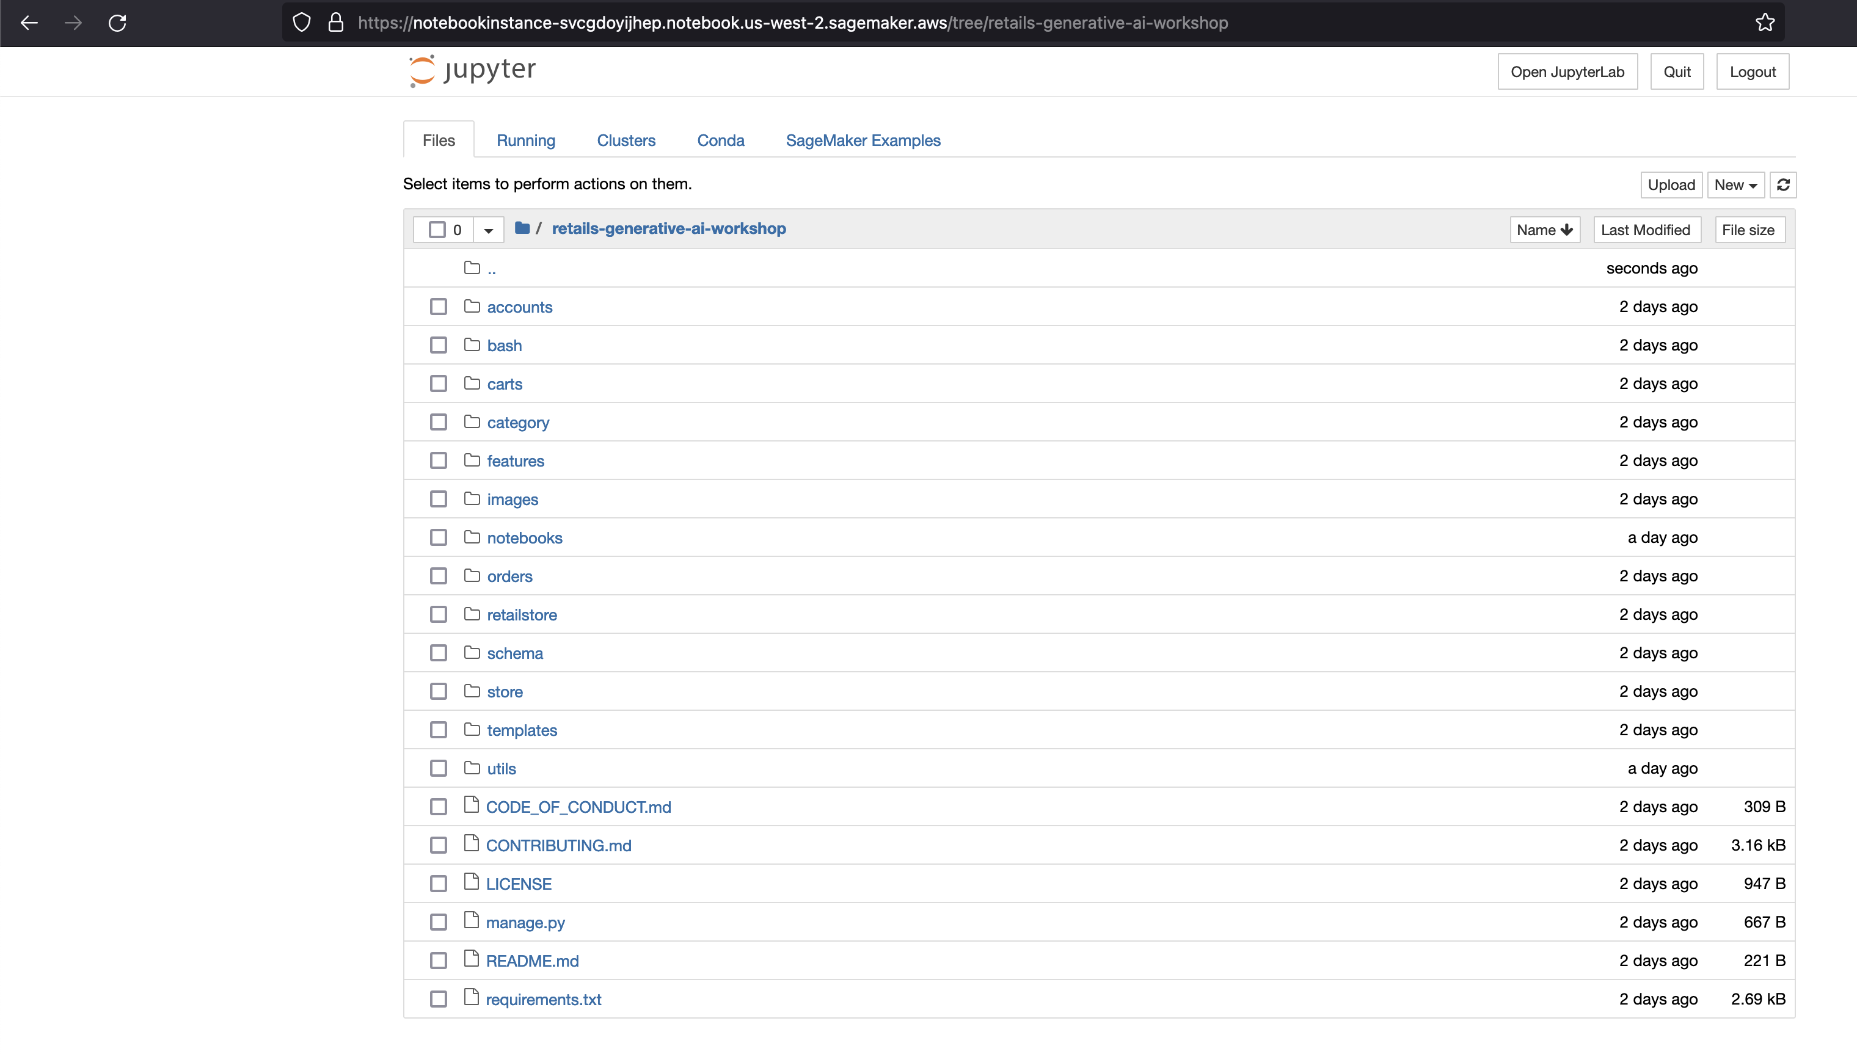Click the refresh file list icon
1857x1054 pixels.
click(x=1782, y=185)
